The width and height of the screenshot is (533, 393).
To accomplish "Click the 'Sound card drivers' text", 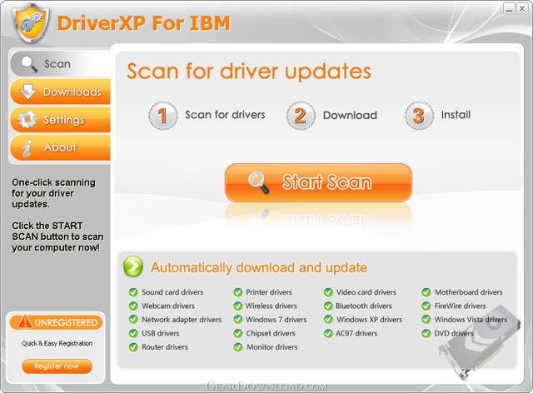I will click(x=172, y=292).
